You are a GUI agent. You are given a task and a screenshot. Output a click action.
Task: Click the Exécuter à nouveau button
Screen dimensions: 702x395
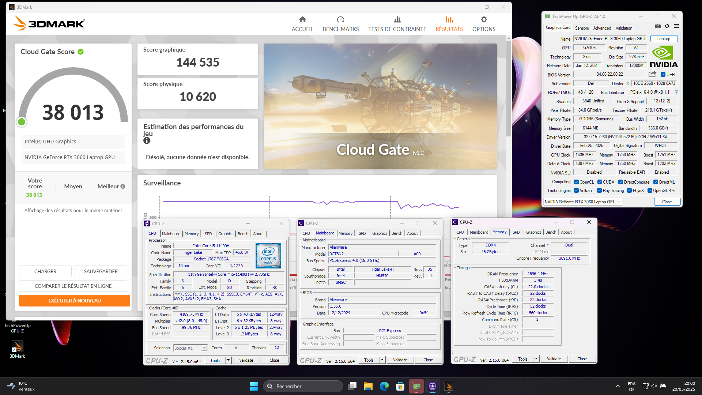coord(75,301)
